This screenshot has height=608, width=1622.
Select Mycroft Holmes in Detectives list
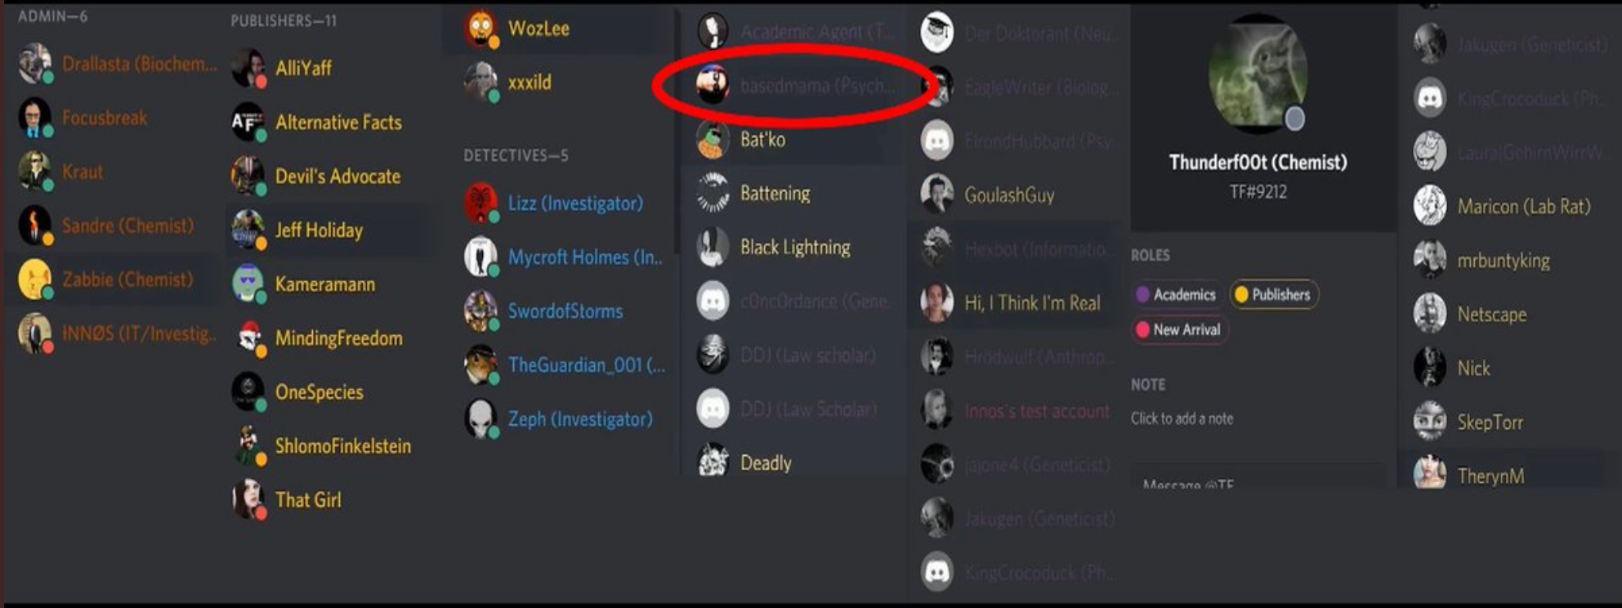[565, 257]
